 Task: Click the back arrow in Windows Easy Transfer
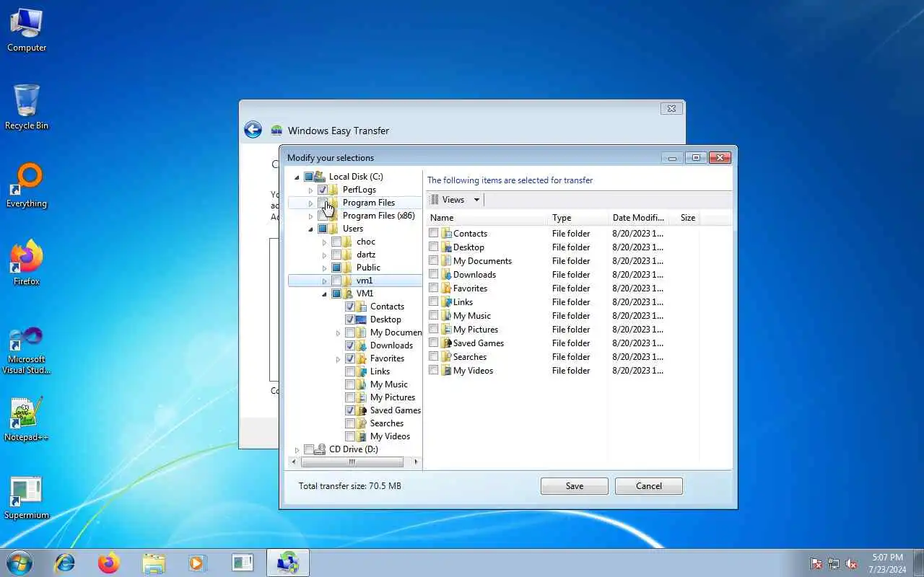coord(253,130)
